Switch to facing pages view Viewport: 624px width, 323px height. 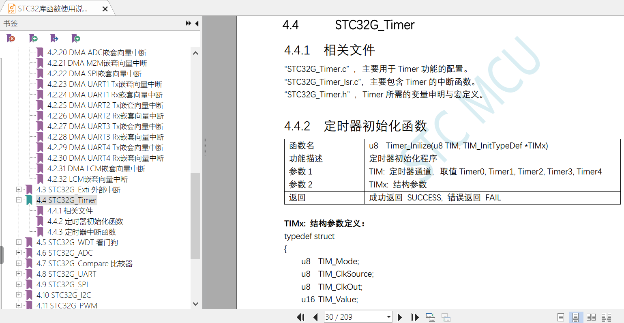[591, 317]
